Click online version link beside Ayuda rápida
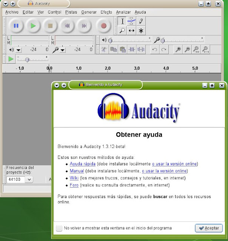 pyautogui.click(x=174, y=164)
